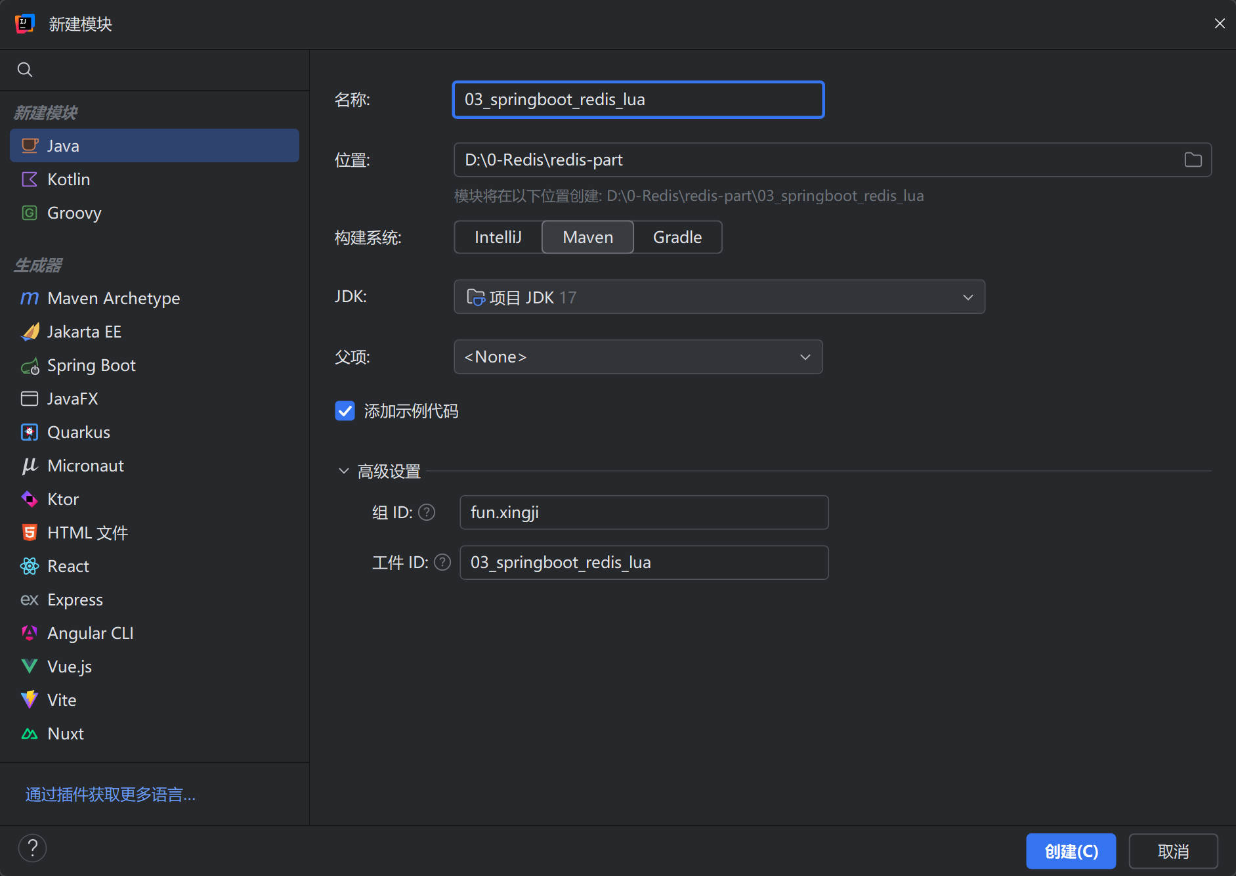This screenshot has width=1236, height=876.
Task: Click the 工件 ID input field
Action: tap(644, 563)
